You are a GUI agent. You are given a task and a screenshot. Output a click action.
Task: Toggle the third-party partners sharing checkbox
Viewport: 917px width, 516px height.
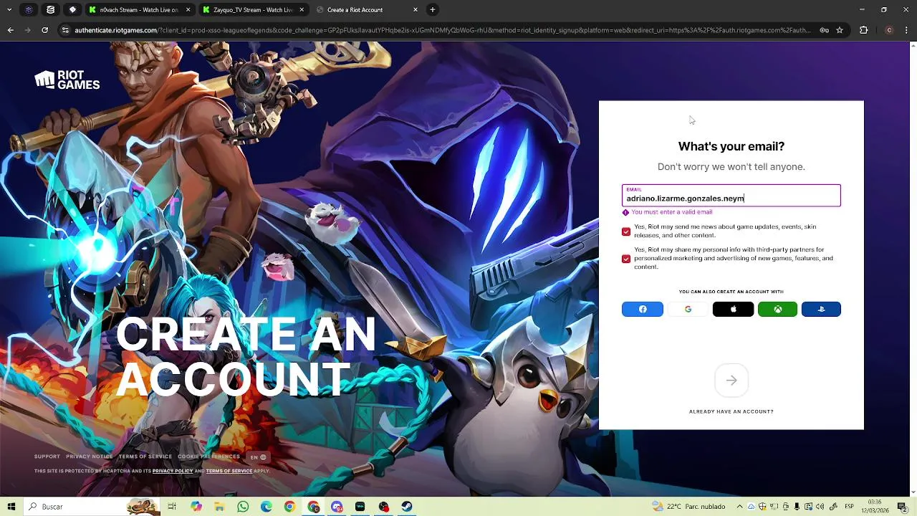coord(626,259)
